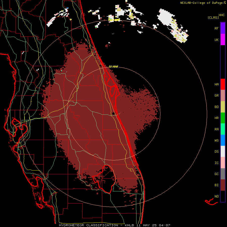Click the [CLAS] units label
Viewport: 227px width, 227px height.
click(213, 17)
